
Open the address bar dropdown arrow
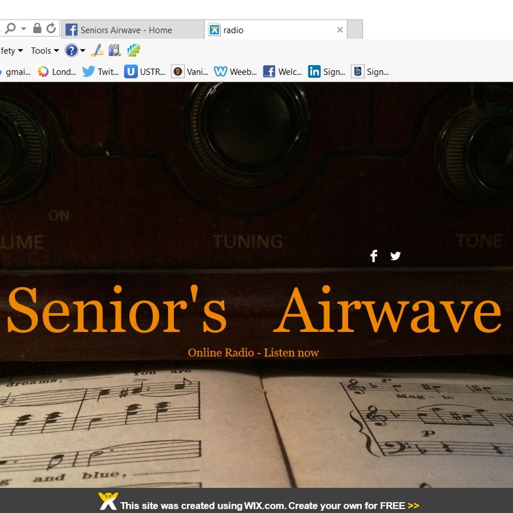[x=23, y=29]
